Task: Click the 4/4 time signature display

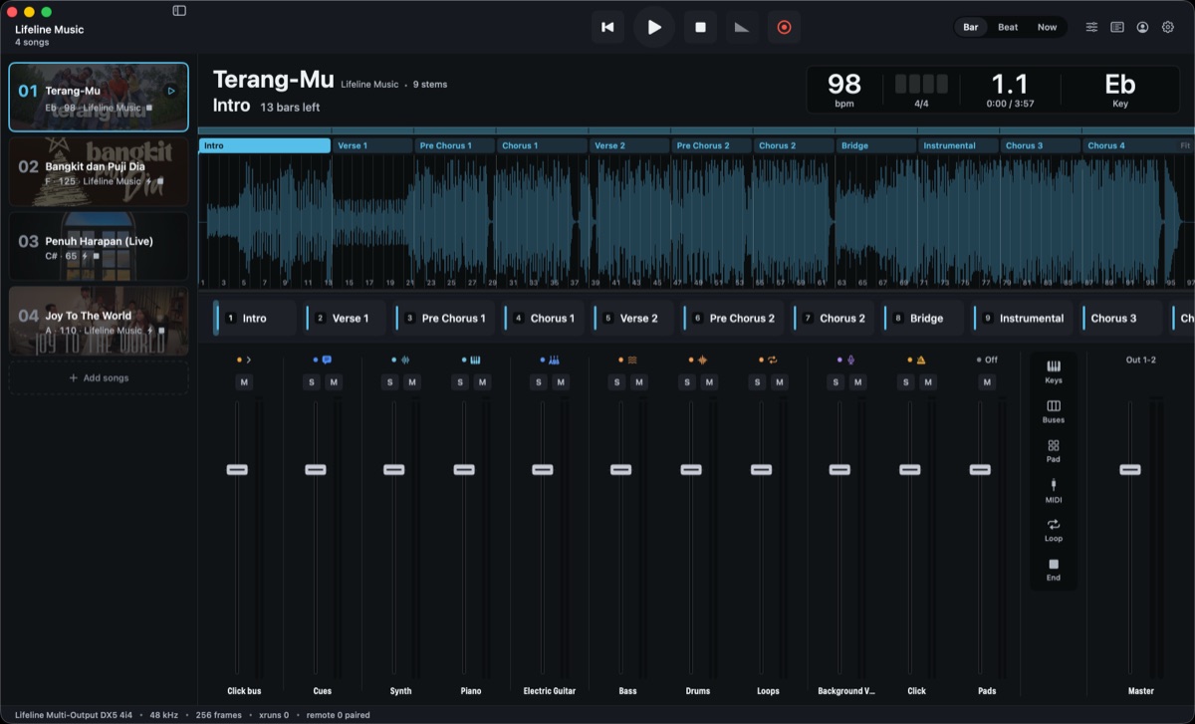Action: pyautogui.click(x=921, y=90)
